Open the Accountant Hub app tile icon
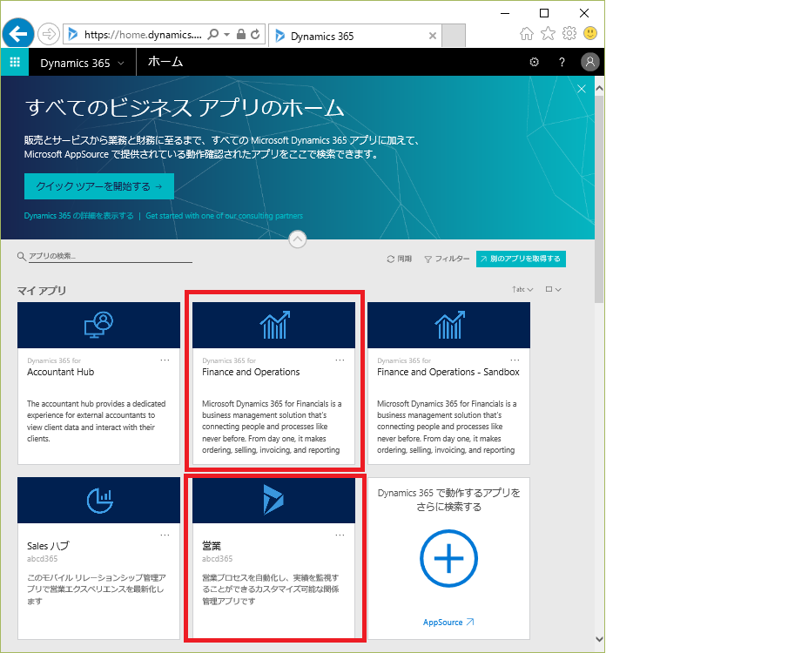This screenshot has height=653, width=788. [98, 325]
